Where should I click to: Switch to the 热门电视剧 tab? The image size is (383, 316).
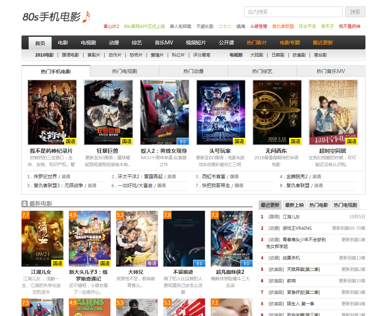125,71
